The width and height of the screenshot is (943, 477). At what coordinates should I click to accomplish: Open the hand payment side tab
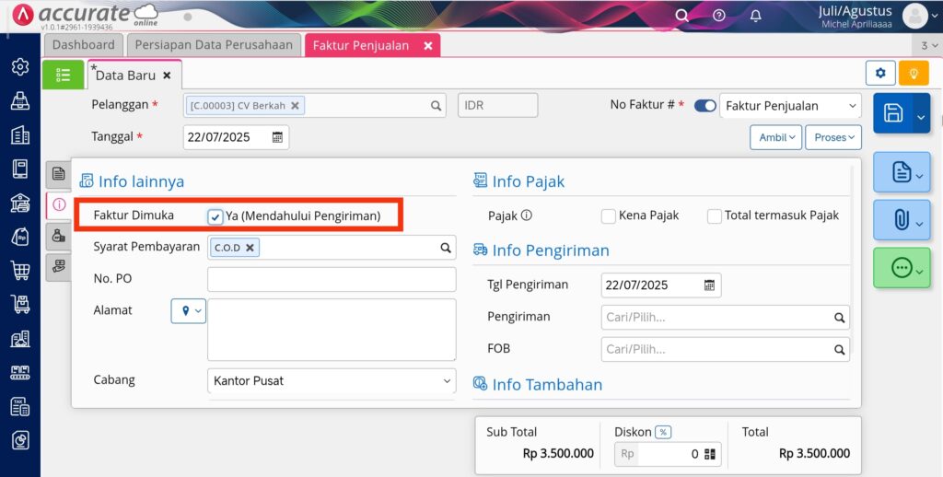pyautogui.click(x=58, y=266)
